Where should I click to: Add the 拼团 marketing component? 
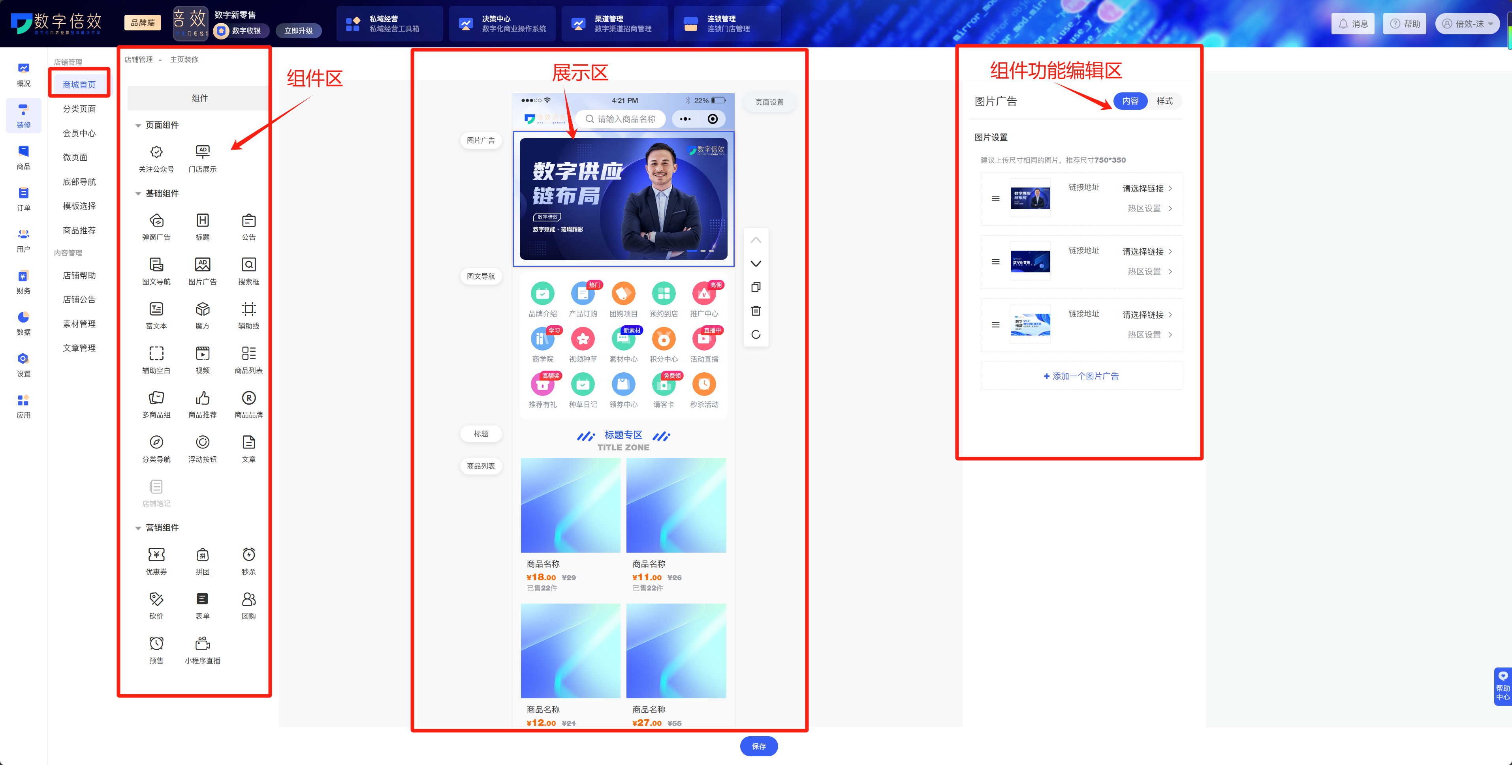tap(203, 561)
